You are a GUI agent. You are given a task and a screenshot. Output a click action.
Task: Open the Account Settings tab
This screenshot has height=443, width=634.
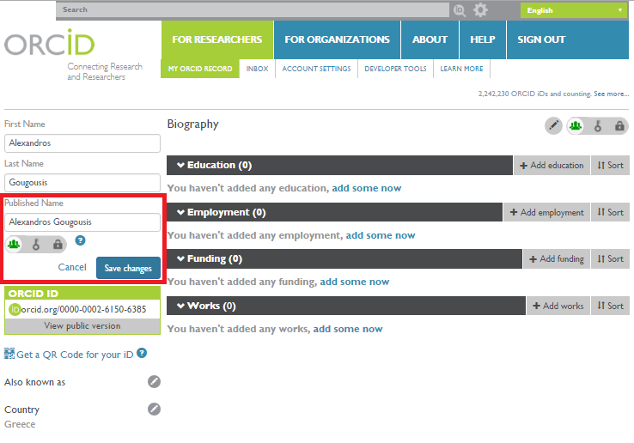pos(316,69)
